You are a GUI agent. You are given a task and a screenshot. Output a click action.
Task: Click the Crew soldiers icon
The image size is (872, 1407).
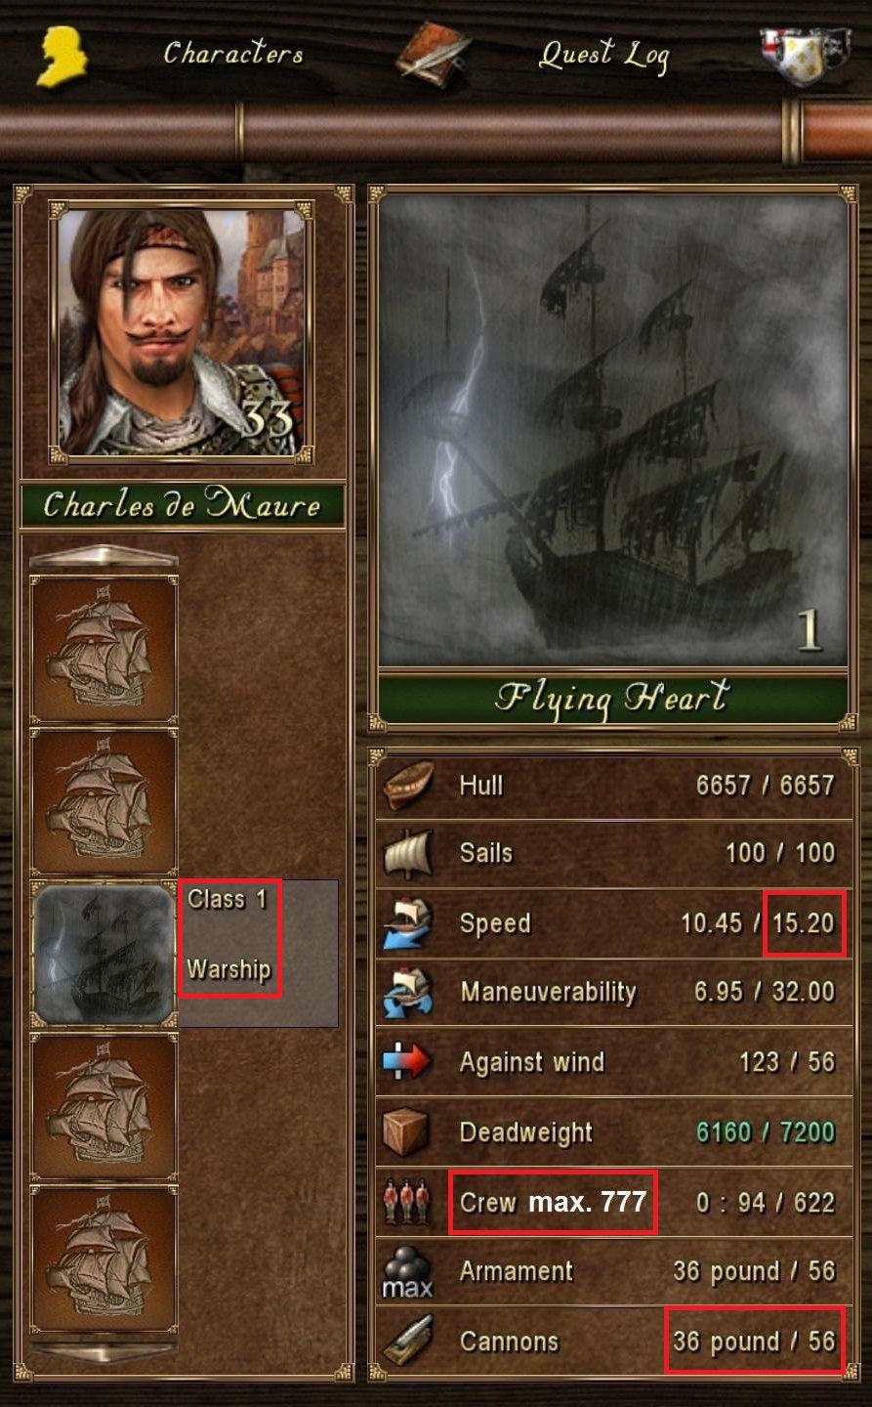coord(408,1202)
